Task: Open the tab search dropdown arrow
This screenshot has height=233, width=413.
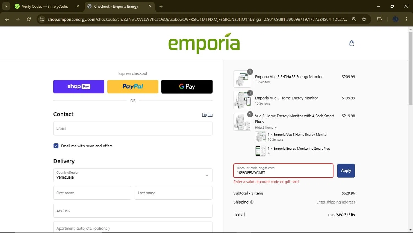Action: click(6, 6)
